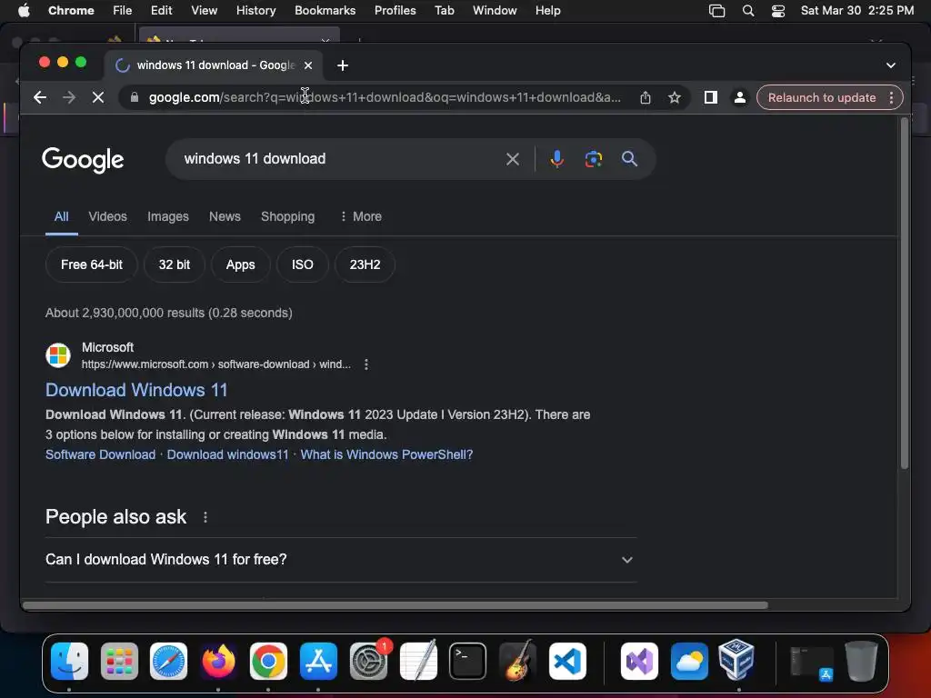
Task: Click the Relaunch to update button
Action: (x=822, y=97)
